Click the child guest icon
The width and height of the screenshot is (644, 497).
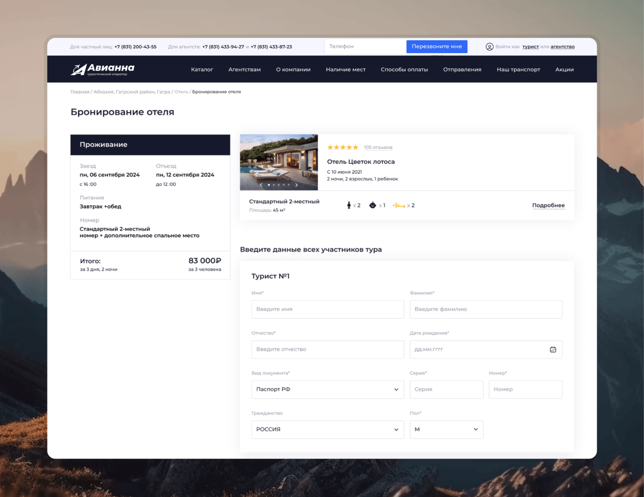coord(372,205)
